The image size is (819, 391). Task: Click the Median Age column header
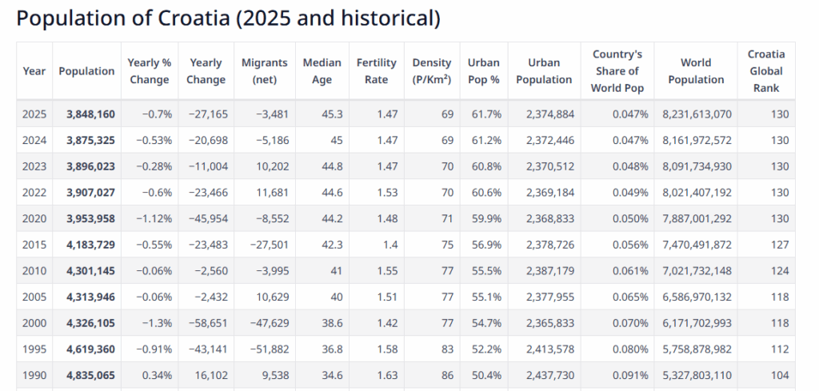[322, 71]
